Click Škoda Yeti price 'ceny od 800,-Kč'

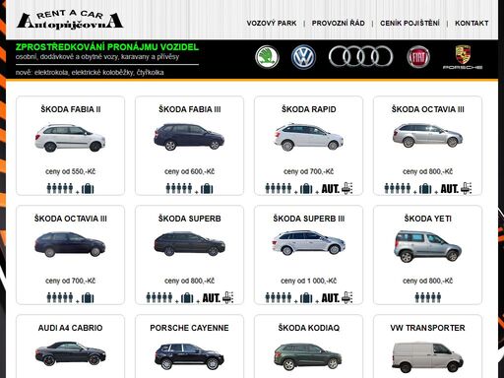427,281
